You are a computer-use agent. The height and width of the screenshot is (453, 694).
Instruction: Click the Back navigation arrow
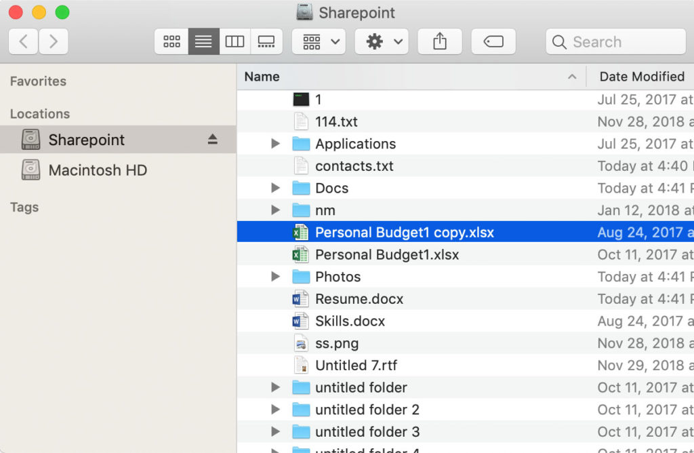[22, 41]
